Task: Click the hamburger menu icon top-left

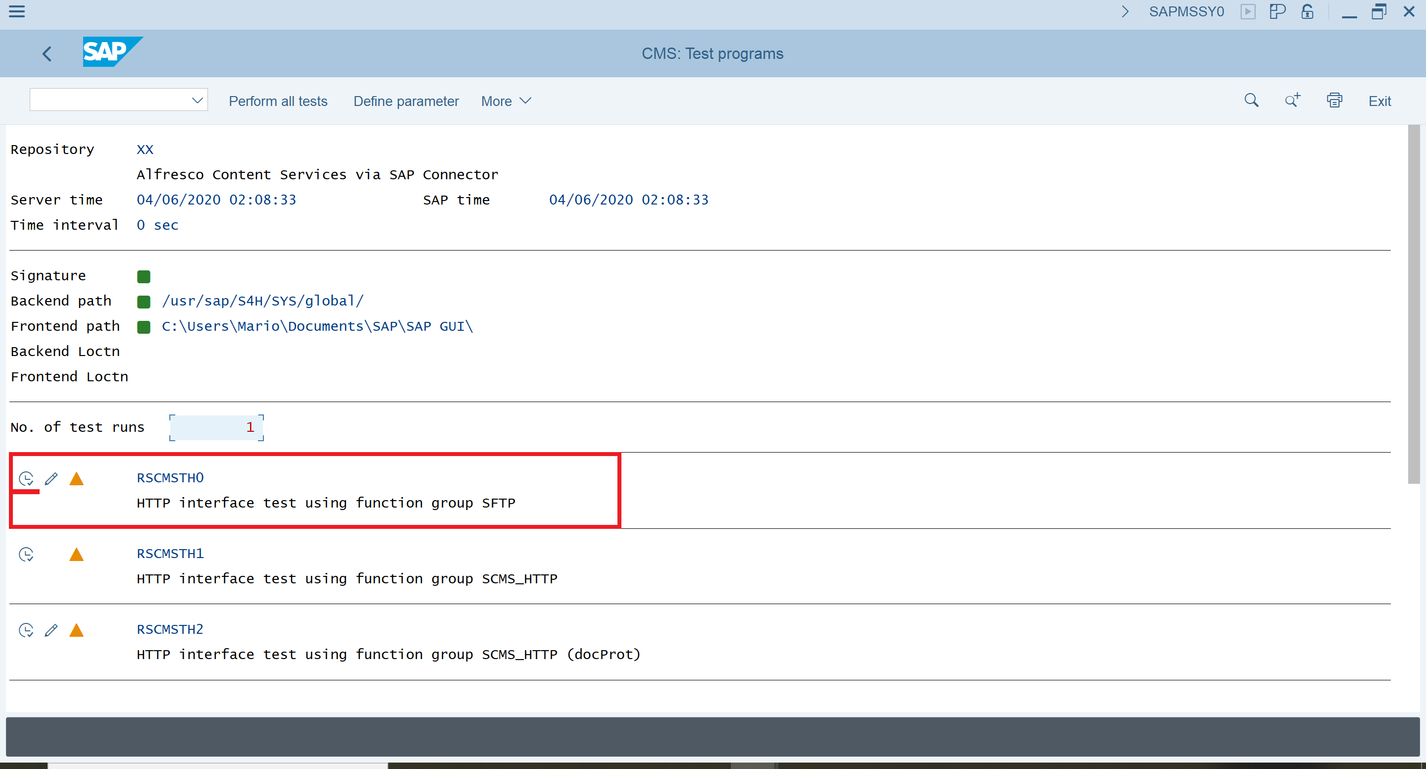Action: point(17,11)
